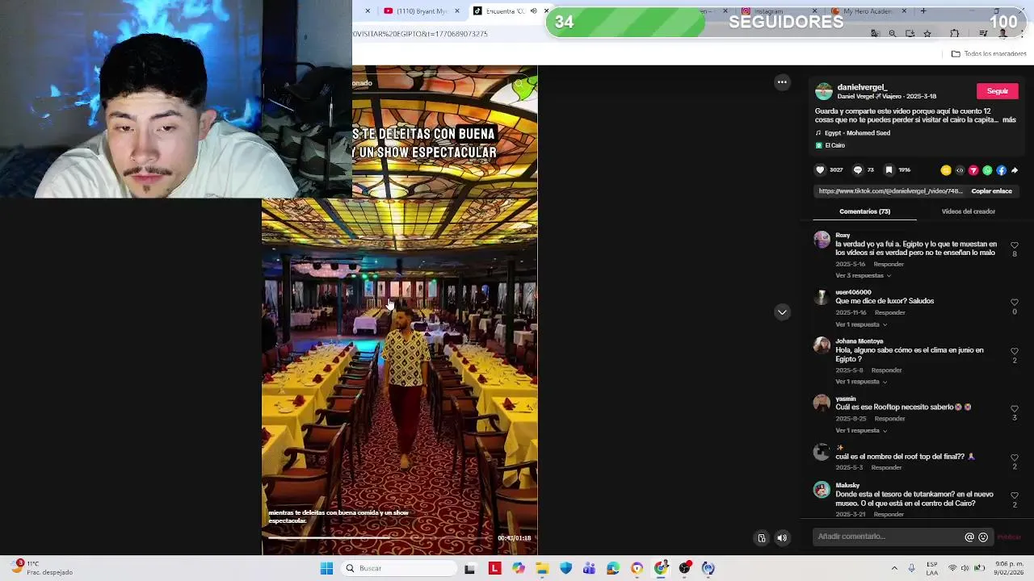Follow danielvergel_ with Seguir button
The height and width of the screenshot is (581, 1034).
coord(997,91)
